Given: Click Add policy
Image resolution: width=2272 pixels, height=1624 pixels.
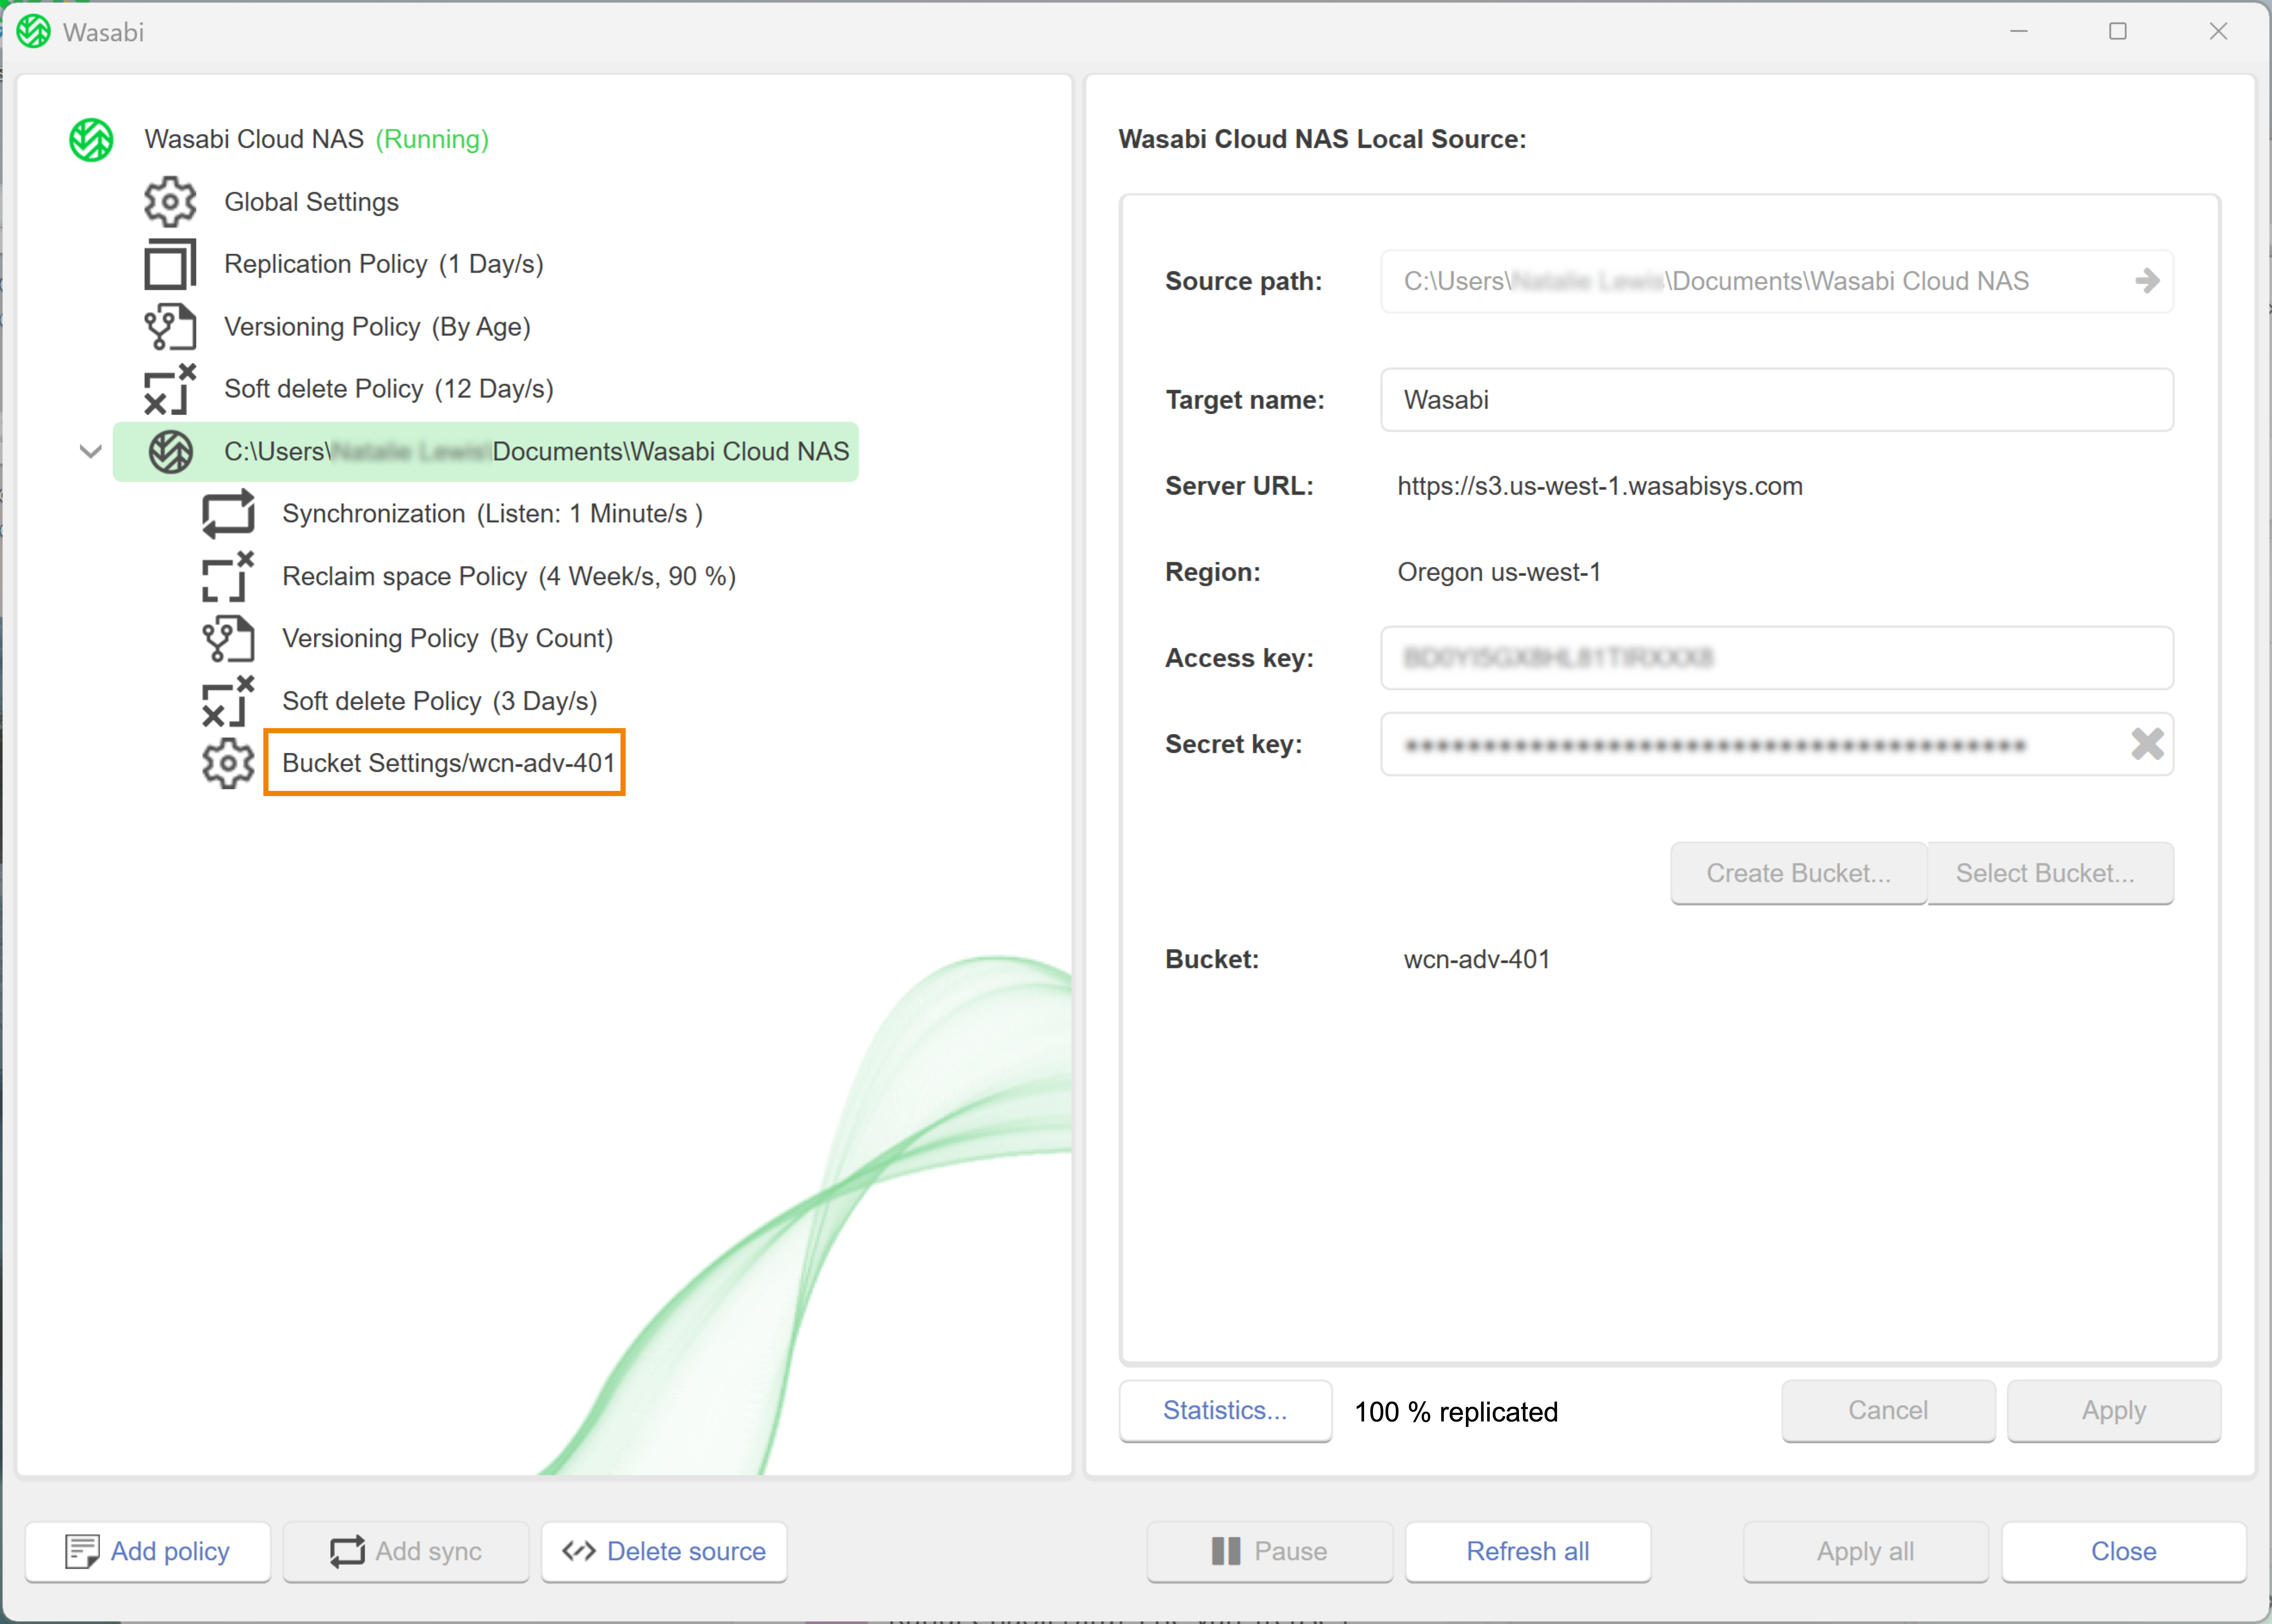Looking at the screenshot, I should click(x=148, y=1552).
